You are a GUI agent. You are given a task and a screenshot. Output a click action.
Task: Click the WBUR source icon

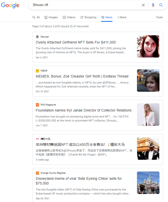37,71
